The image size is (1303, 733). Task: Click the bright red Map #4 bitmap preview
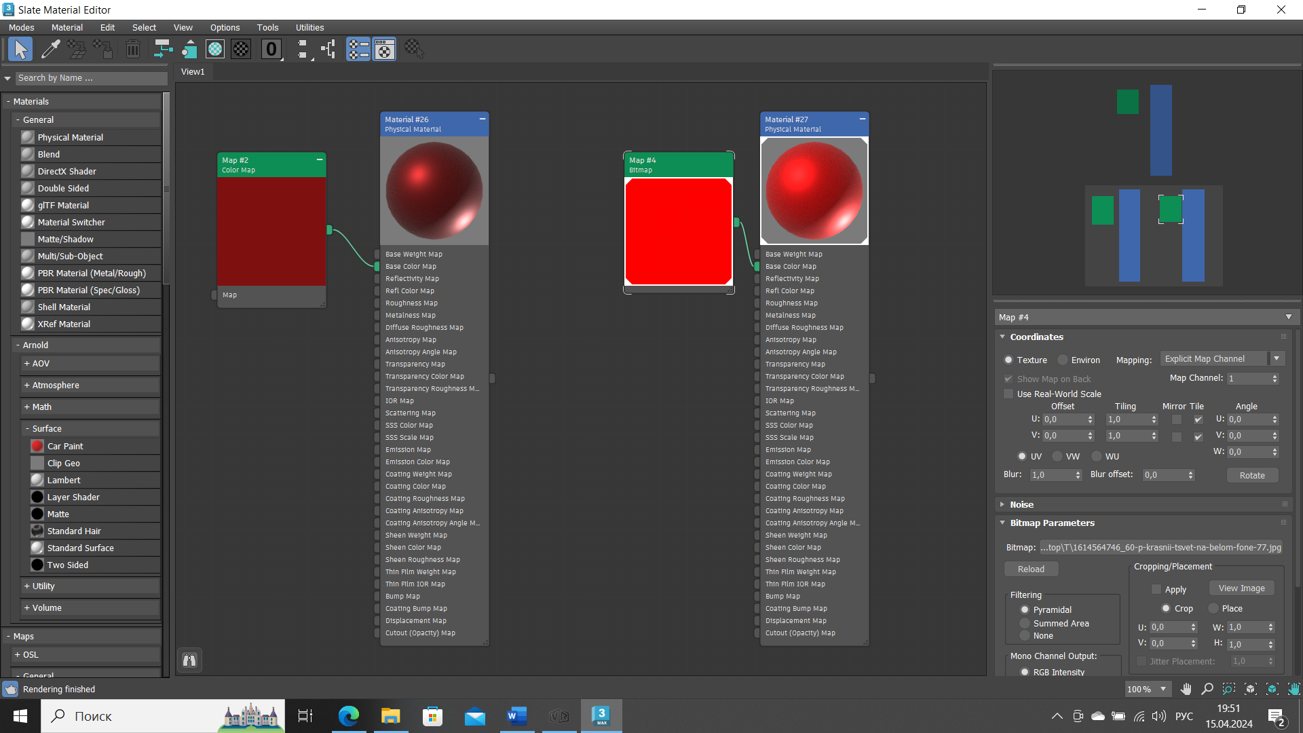click(x=679, y=231)
